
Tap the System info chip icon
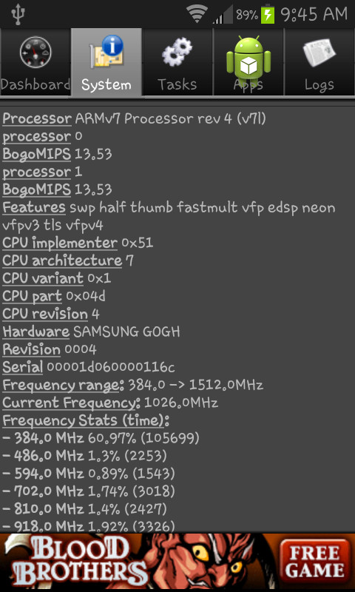point(106,52)
